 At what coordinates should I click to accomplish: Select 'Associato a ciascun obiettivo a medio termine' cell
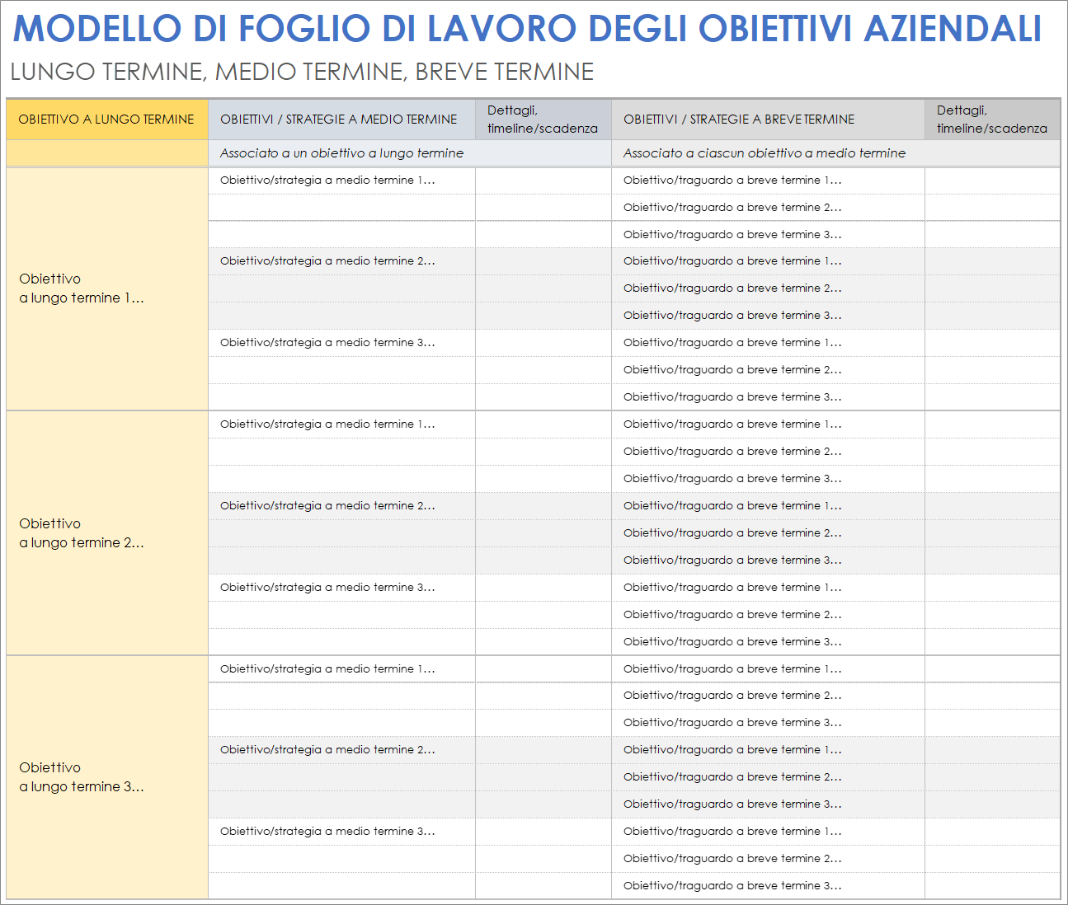(835, 153)
